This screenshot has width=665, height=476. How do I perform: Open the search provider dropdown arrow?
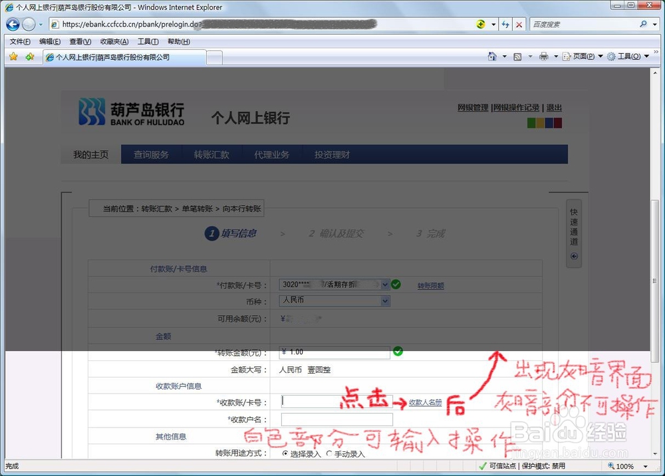click(655, 25)
